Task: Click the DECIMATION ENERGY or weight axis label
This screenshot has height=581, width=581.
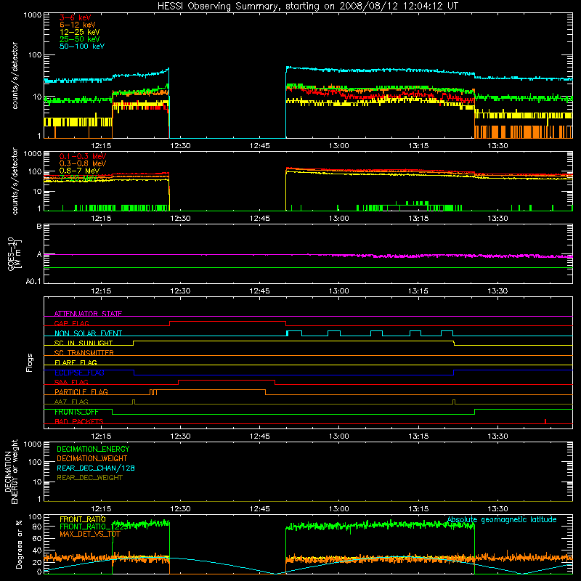Action: [x=11, y=471]
